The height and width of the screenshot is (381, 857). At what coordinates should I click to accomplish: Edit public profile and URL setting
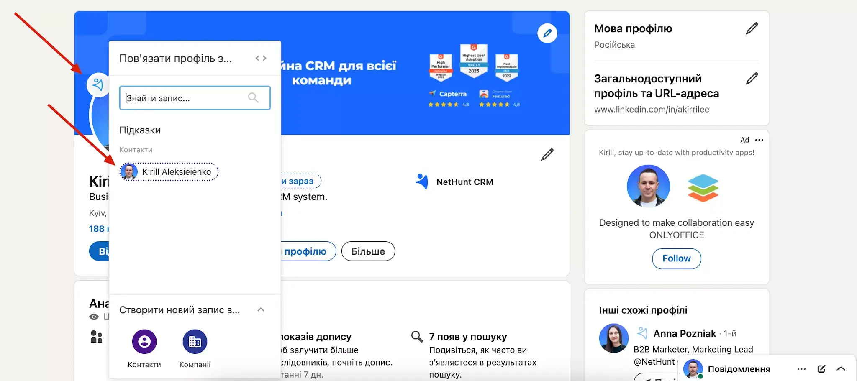pyautogui.click(x=752, y=79)
